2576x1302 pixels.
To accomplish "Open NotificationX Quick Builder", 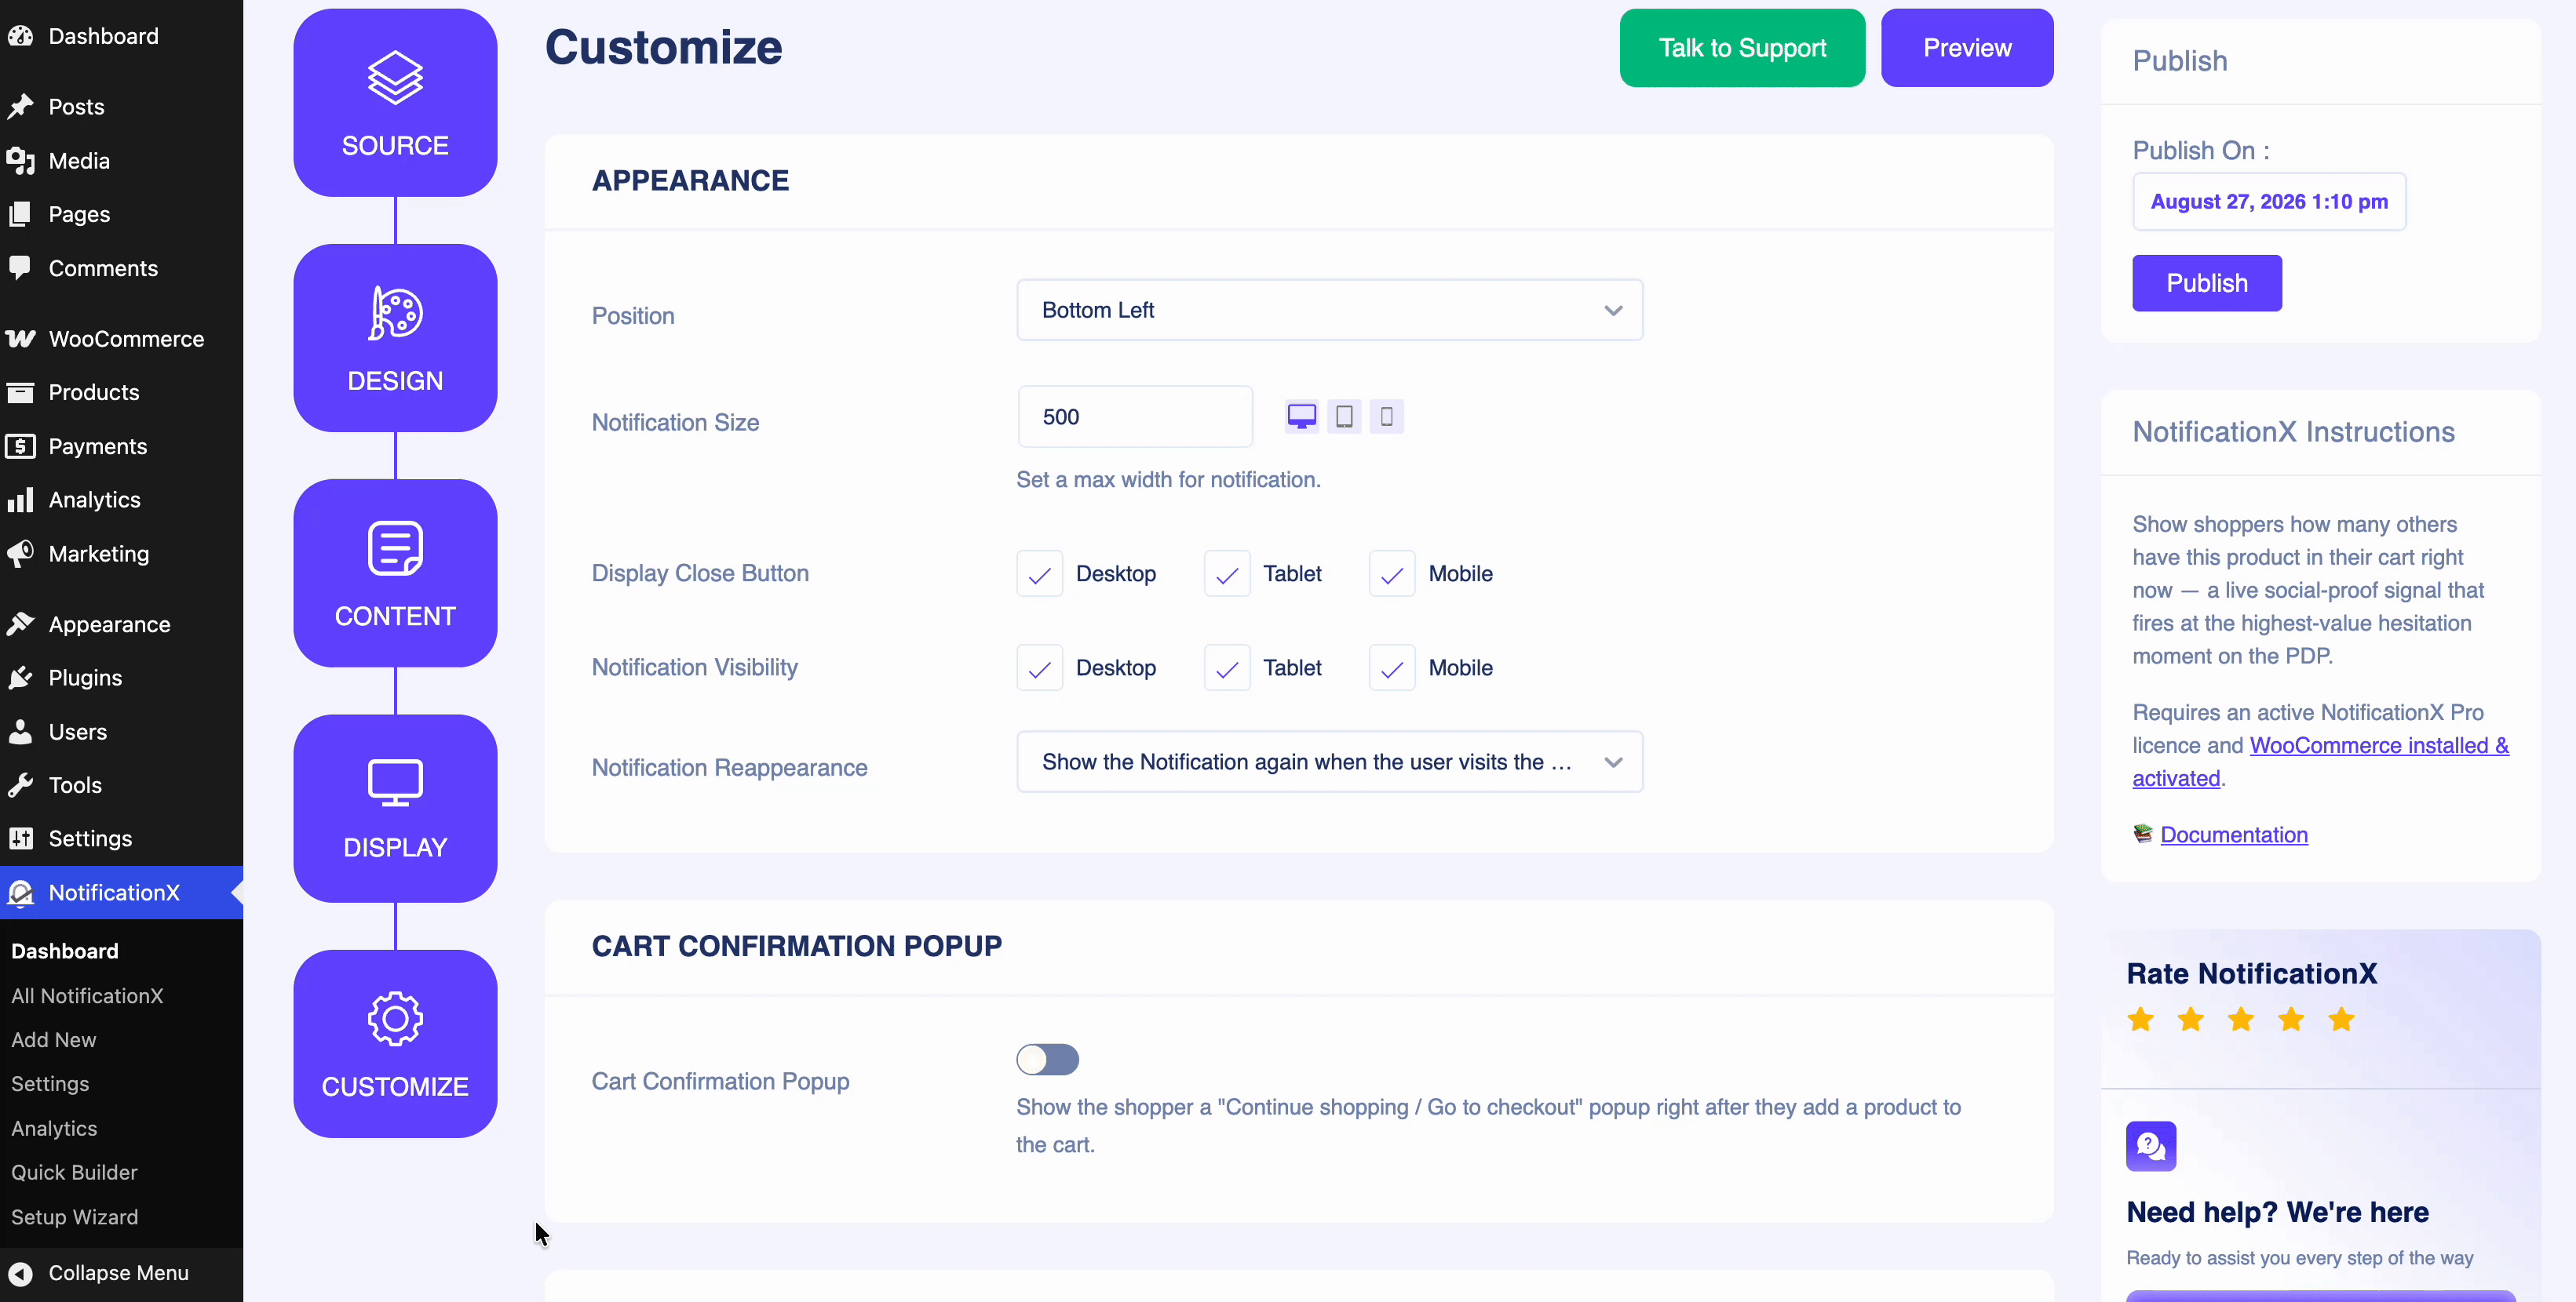I will [75, 1172].
